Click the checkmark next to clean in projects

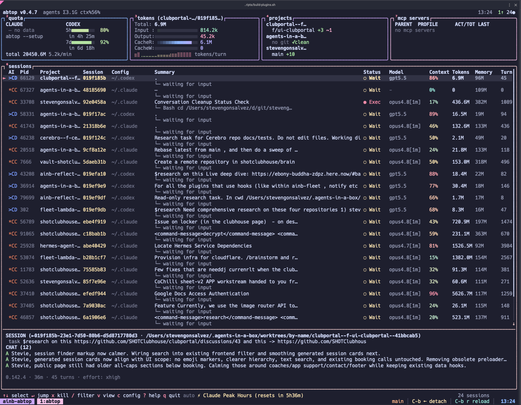[294, 42]
